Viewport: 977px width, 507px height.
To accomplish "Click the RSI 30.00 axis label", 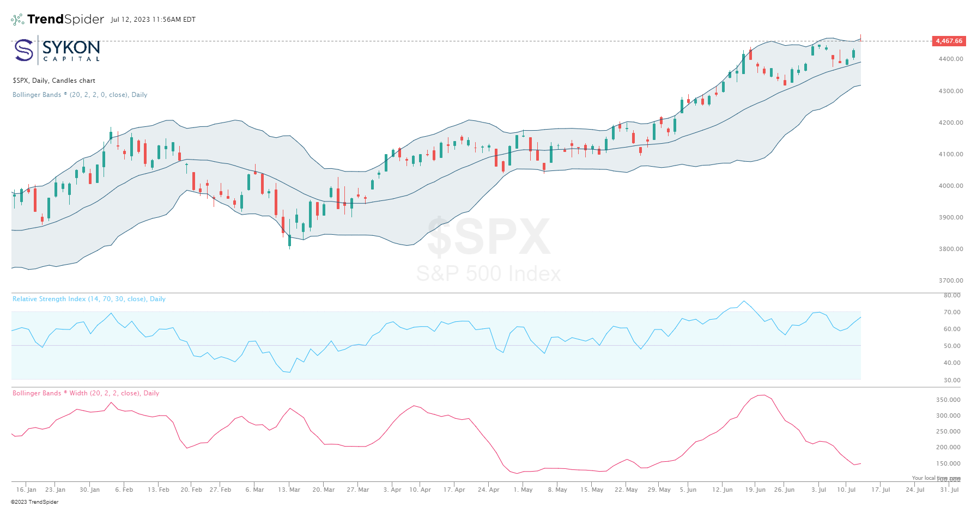I will click(x=952, y=380).
